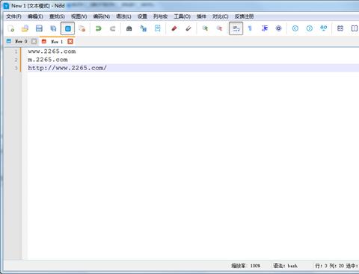The width and height of the screenshot is (359, 274).
Task: Open the 设置 menu
Action: click(x=142, y=16)
